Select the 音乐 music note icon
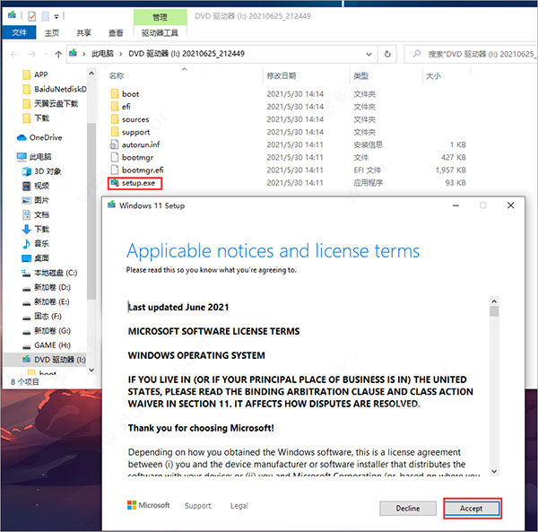The height and width of the screenshot is (532, 538). click(26, 244)
